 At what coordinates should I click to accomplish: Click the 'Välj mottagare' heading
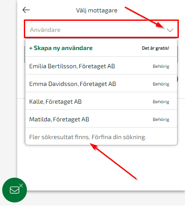click(97, 10)
